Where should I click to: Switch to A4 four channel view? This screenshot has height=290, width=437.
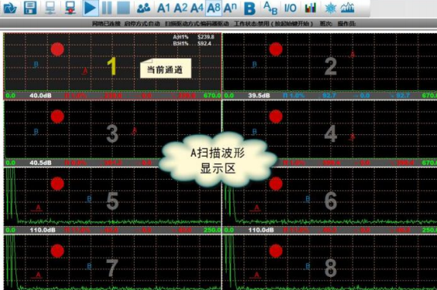tap(197, 8)
